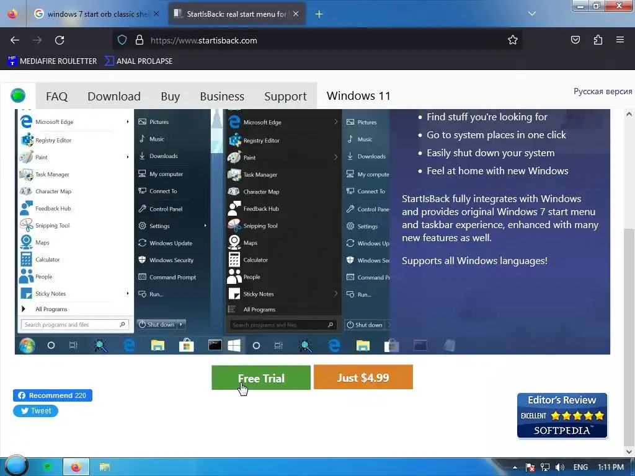This screenshot has width=635, height=476.
Task: Click the Windows Start orb on taskbar
Action: pyautogui.click(x=16, y=466)
